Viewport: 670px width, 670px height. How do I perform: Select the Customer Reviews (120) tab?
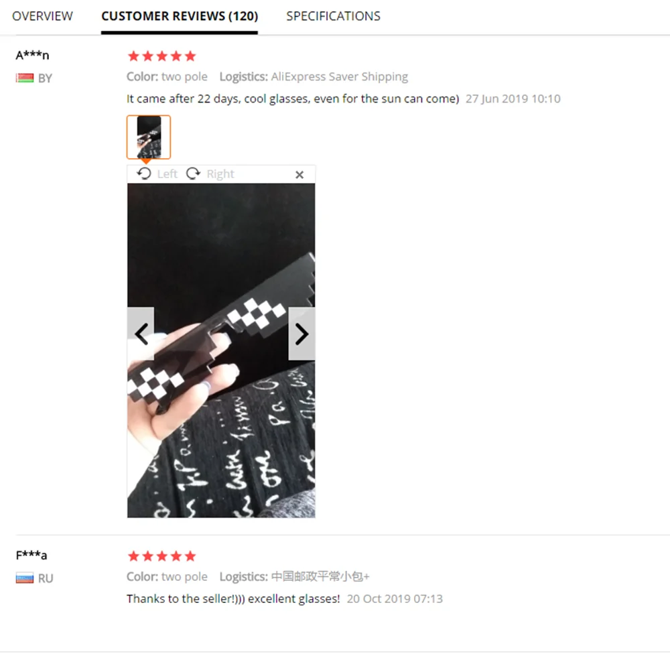180,16
